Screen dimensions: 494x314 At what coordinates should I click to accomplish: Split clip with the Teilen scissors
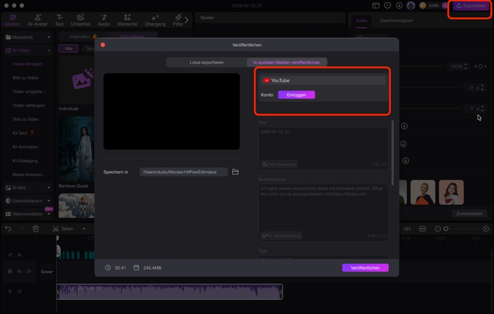[x=56, y=229]
